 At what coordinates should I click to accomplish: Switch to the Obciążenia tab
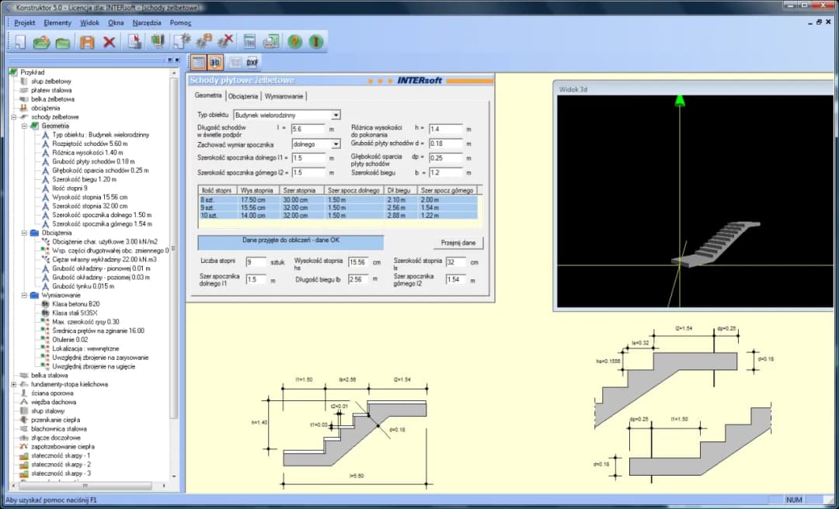click(243, 96)
